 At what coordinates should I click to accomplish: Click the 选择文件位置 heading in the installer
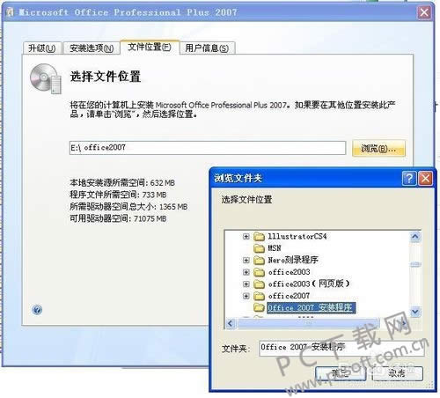click(x=106, y=77)
